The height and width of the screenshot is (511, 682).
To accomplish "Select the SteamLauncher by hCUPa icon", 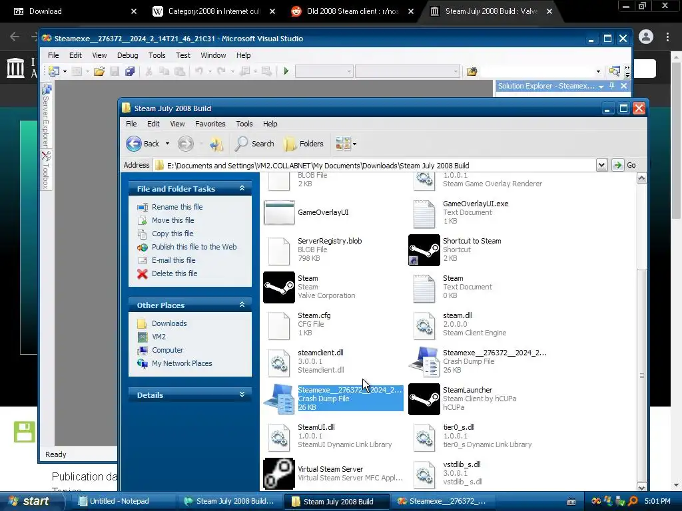I will point(424,399).
